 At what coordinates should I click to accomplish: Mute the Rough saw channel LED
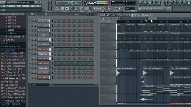[30, 54]
